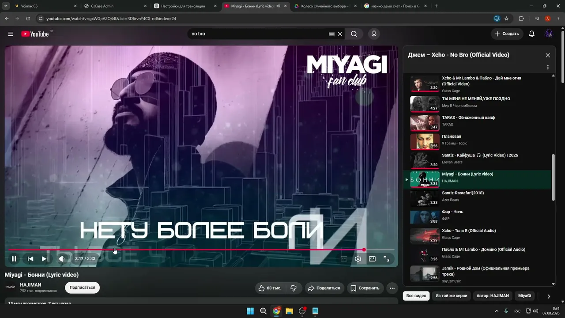Play 'ТЫ МЕНЯ НЕ МЕНЯЙ,УЖЕ ПОЗДНО' from playlist
Viewport: 565px width, 318px height.
(x=478, y=103)
